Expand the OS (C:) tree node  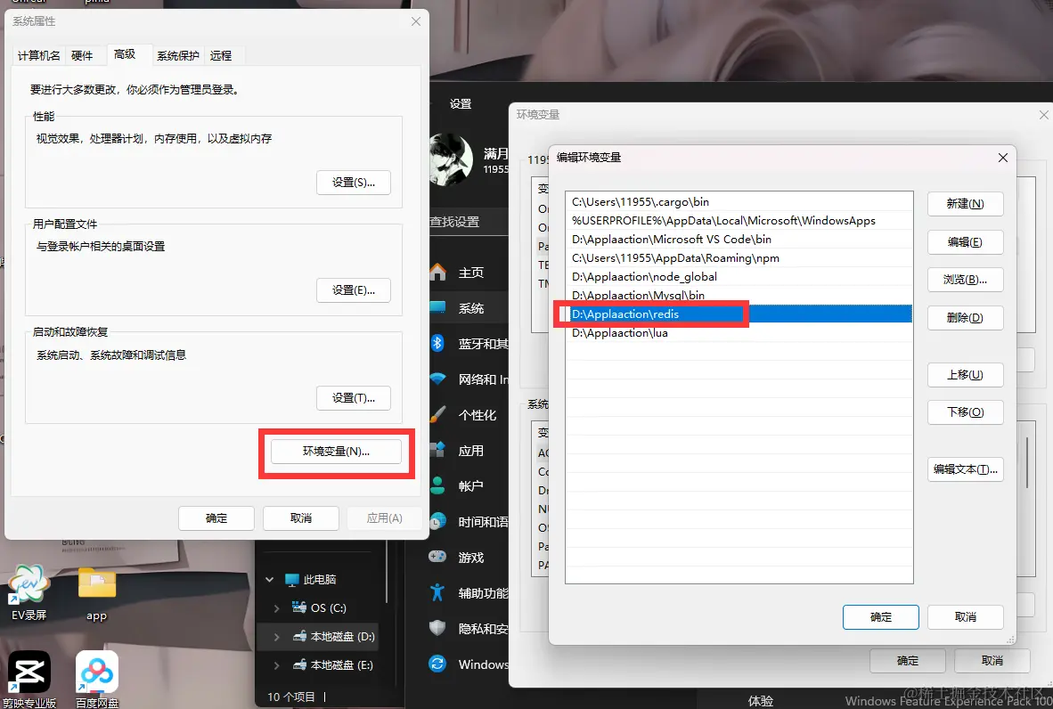click(x=277, y=607)
